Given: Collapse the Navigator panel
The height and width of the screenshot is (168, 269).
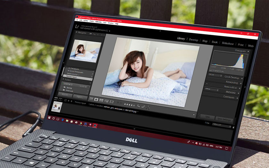Looking at the screenshot, I should pos(77,32).
